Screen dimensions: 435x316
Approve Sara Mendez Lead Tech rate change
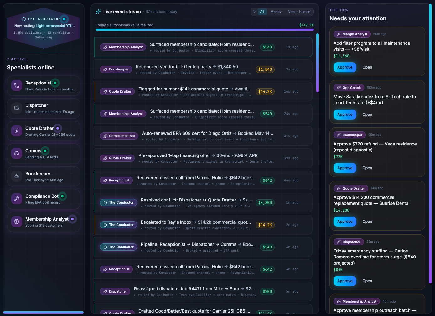345,115
